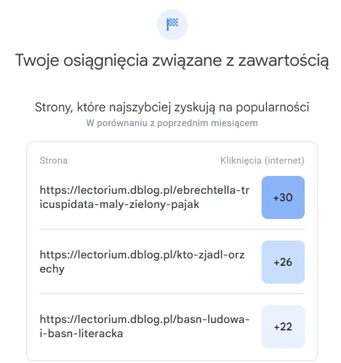Click the "i-basn-literacka" URL line
Image resolution: width=341 pixels, height=363 pixels.
[81, 333]
